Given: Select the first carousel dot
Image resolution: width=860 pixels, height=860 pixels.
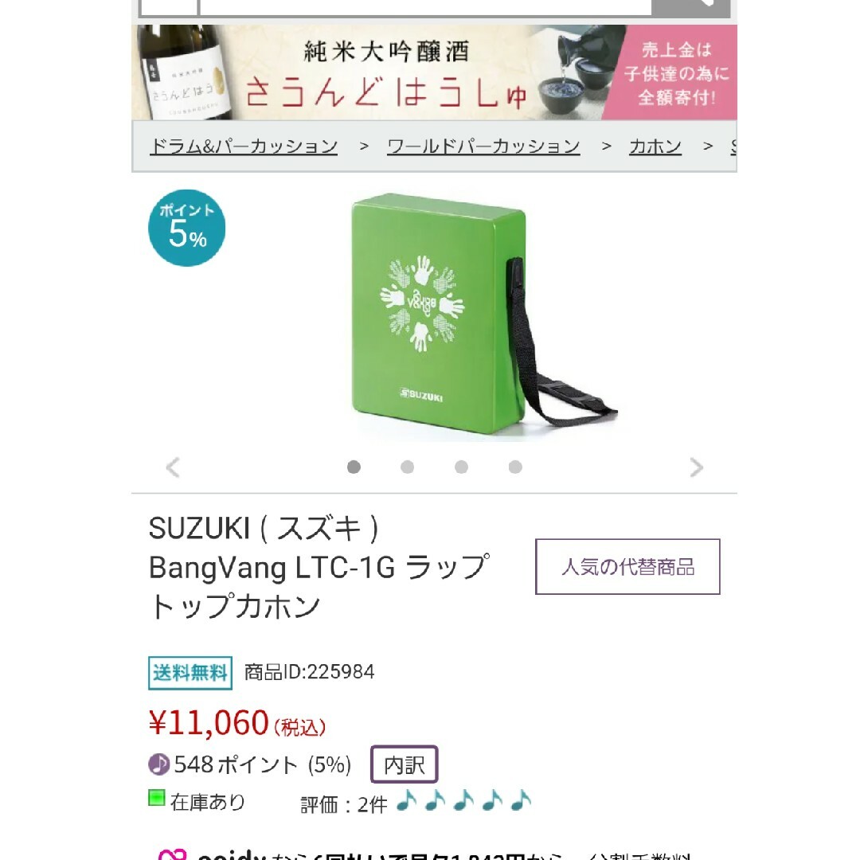Looking at the screenshot, I should (x=354, y=467).
